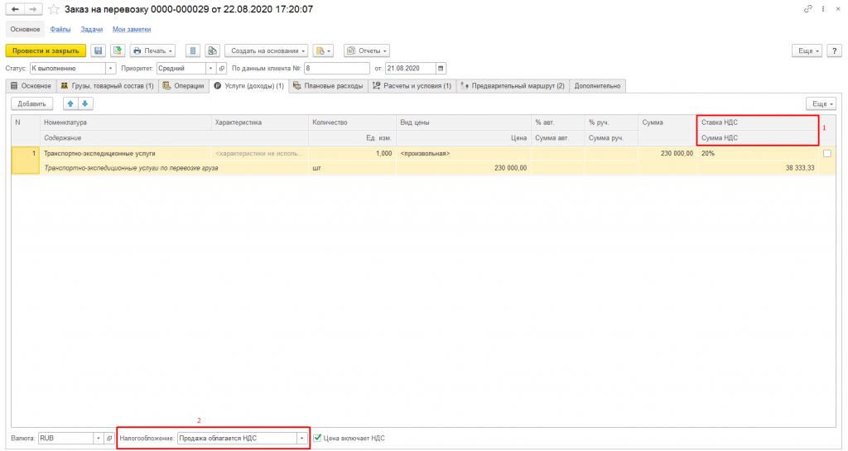Navigate back with left arrow
Image resolution: width=848 pixels, height=451 pixels.
14,9
